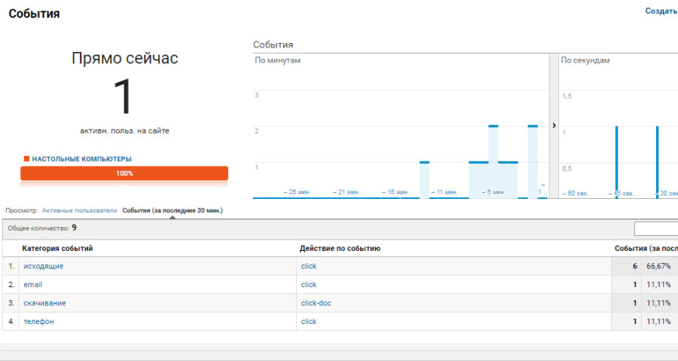This screenshot has width=678, height=361.
Task: Open the скачивание event category
Action: (x=44, y=303)
